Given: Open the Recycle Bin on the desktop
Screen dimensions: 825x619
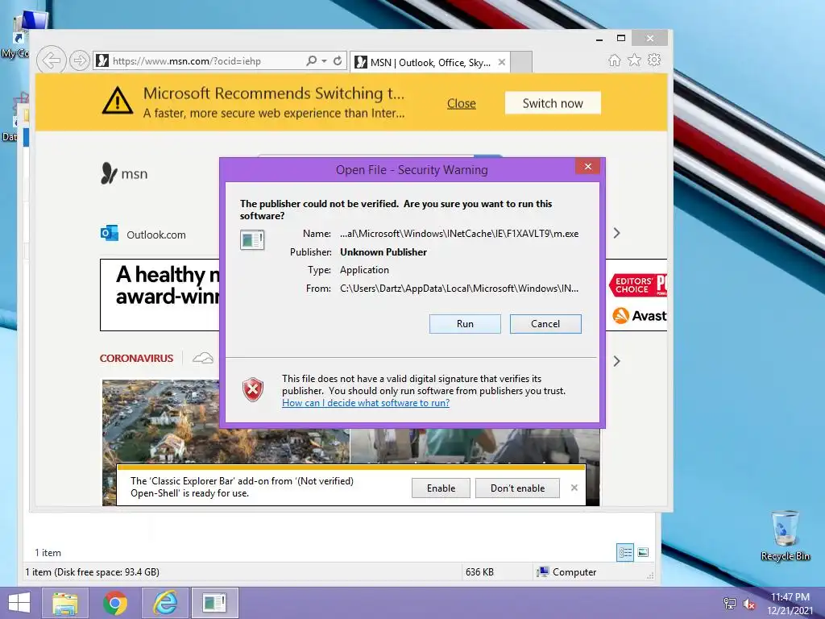Looking at the screenshot, I should [x=785, y=536].
